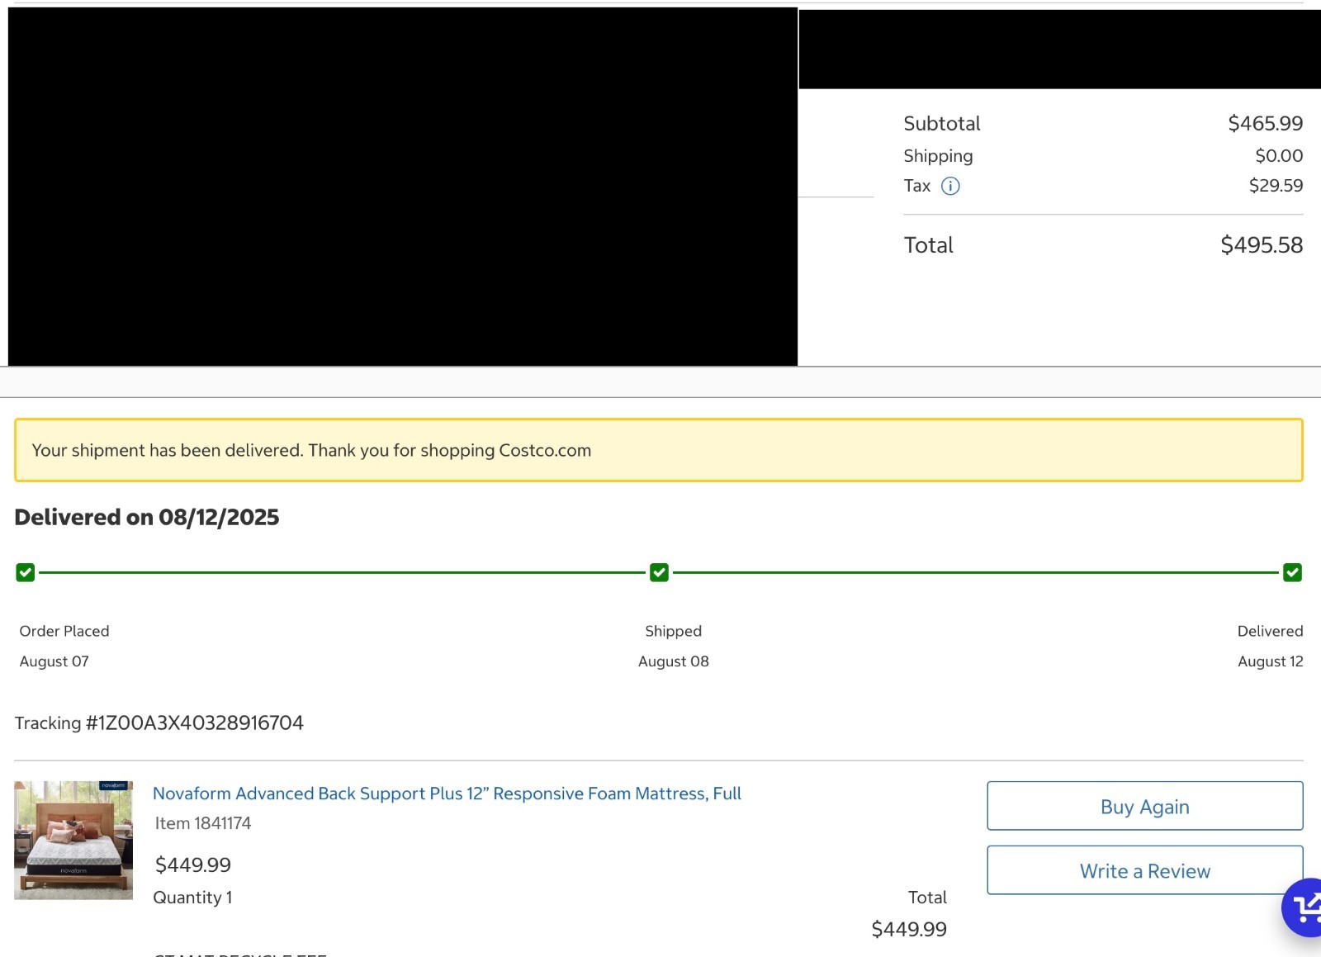Click Write a Review button

pyautogui.click(x=1145, y=870)
